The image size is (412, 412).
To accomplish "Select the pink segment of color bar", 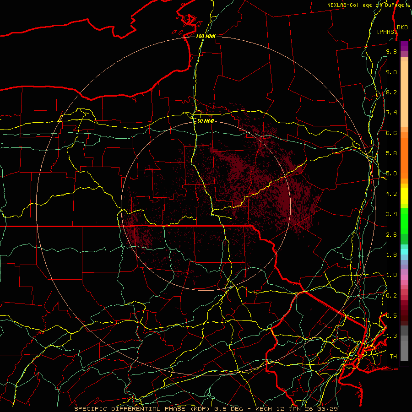I will [x=404, y=277].
